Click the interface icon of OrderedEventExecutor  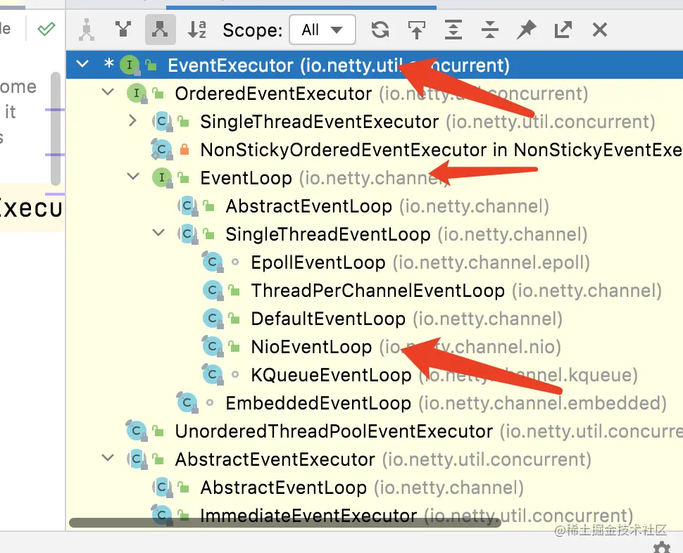coord(137,94)
